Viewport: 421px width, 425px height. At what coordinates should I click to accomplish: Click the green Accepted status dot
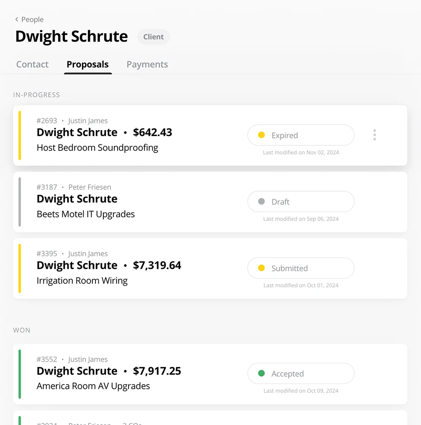tap(261, 373)
